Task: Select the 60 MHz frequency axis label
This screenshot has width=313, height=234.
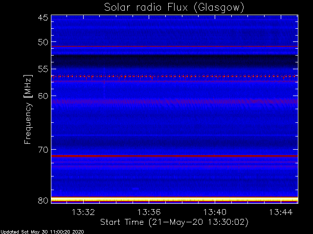Action: click(43, 96)
